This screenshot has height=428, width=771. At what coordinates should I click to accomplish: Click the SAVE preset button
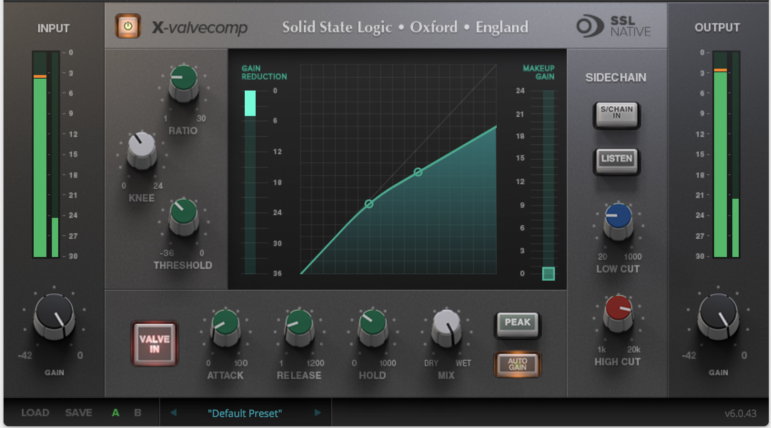[x=78, y=413]
